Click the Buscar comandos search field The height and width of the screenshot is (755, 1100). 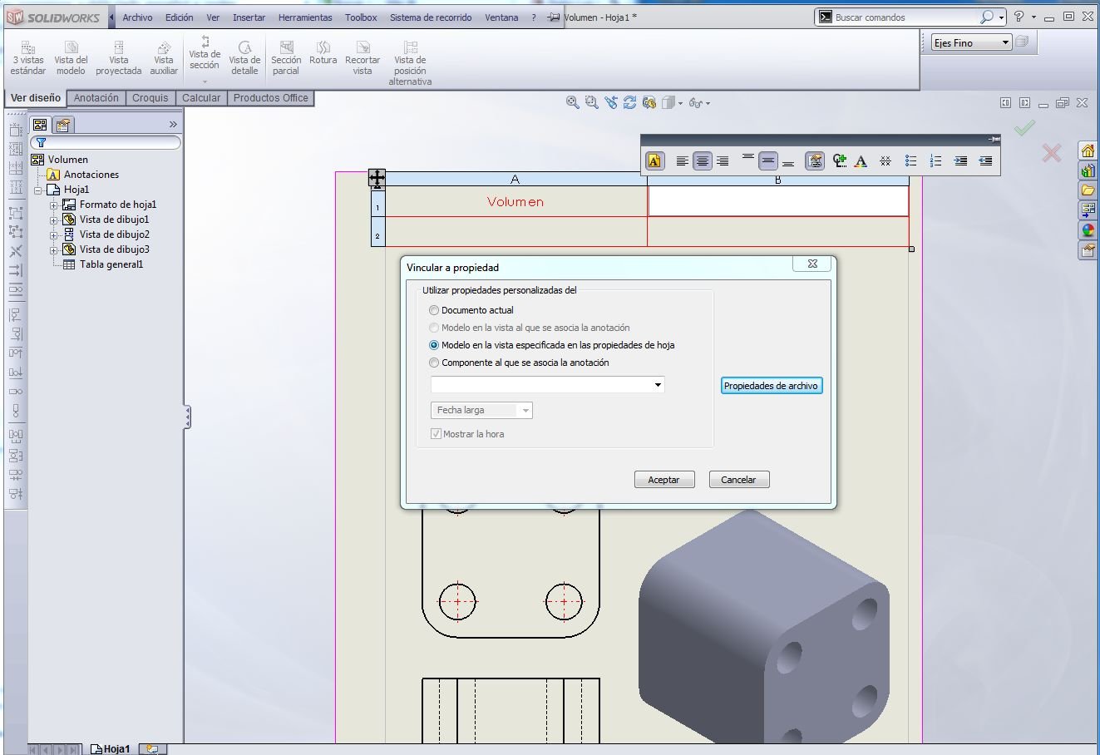(x=906, y=17)
